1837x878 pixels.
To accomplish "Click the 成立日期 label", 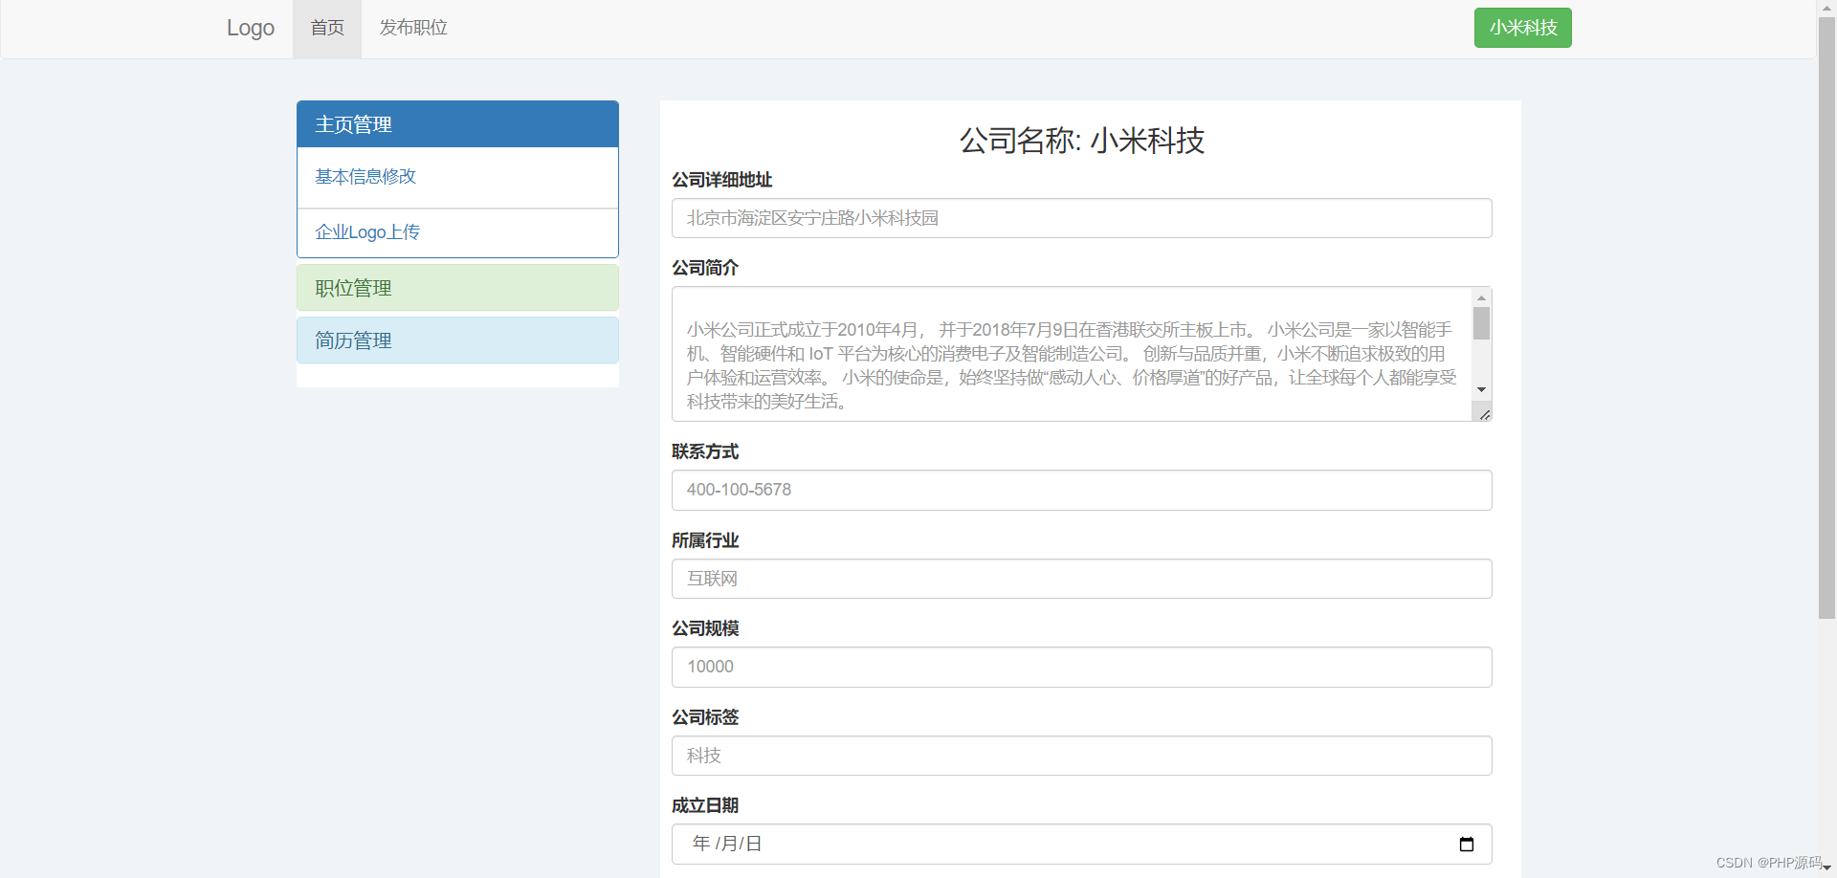I will click(705, 805).
